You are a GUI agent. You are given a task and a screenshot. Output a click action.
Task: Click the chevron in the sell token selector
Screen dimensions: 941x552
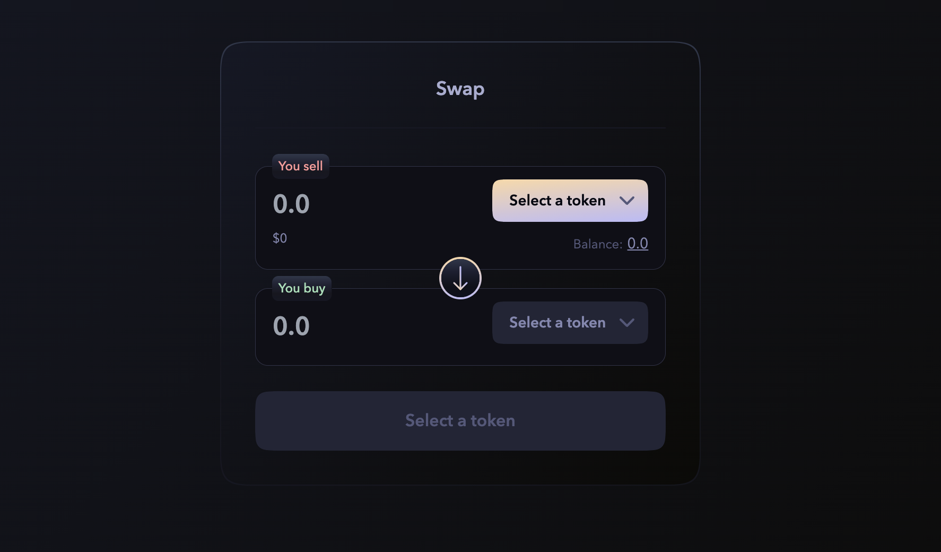[626, 201]
